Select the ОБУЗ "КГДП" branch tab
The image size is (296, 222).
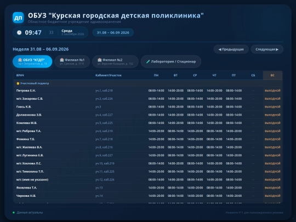point(32,61)
